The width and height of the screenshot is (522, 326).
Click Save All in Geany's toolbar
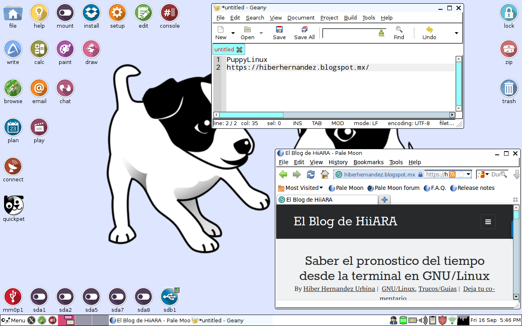pyautogui.click(x=305, y=33)
